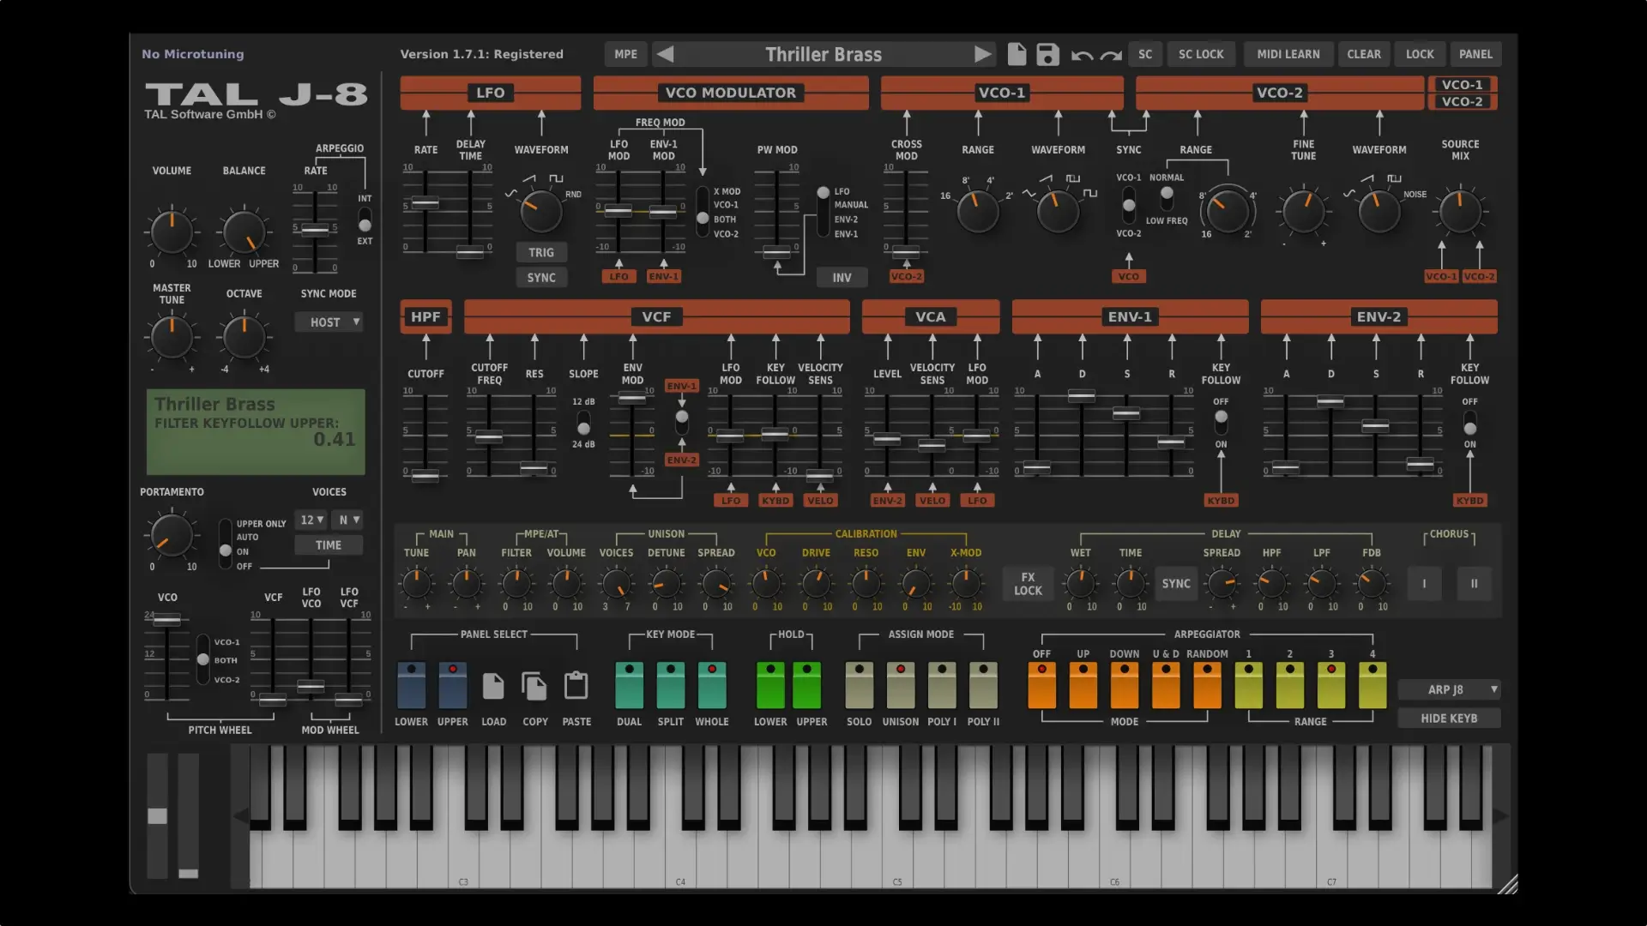Click the save preset floppy icon
The height and width of the screenshot is (926, 1647).
[x=1047, y=54]
